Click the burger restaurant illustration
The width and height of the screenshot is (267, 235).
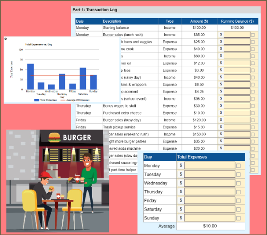[57, 181]
